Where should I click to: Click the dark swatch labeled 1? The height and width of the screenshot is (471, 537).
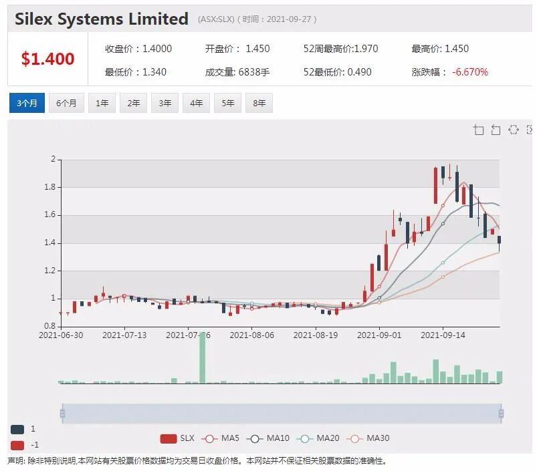point(17,430)
